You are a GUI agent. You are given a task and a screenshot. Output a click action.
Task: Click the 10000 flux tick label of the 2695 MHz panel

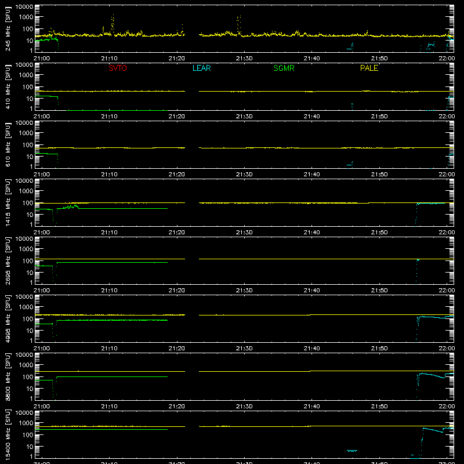click(x=24, y=239)
